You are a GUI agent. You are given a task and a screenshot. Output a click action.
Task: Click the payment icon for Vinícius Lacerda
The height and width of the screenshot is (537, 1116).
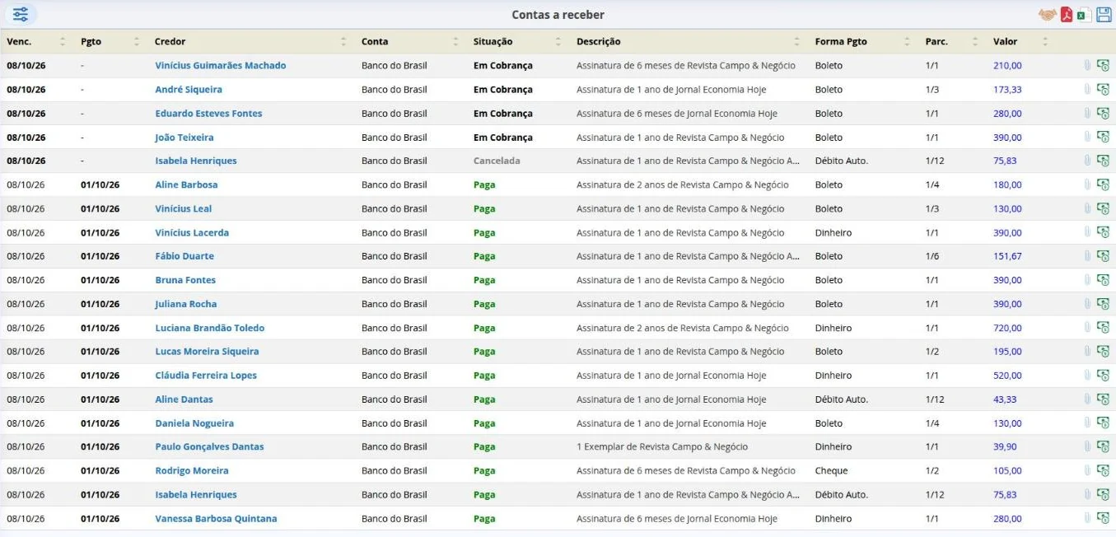tap(1103, 232)
